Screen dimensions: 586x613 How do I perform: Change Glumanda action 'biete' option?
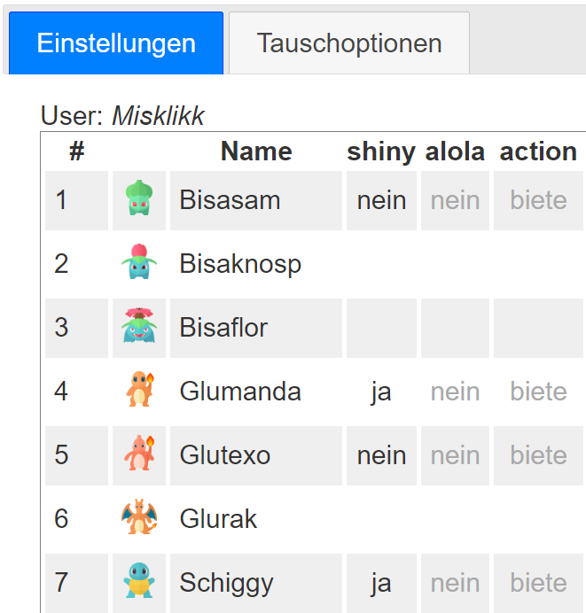point(538,392)
